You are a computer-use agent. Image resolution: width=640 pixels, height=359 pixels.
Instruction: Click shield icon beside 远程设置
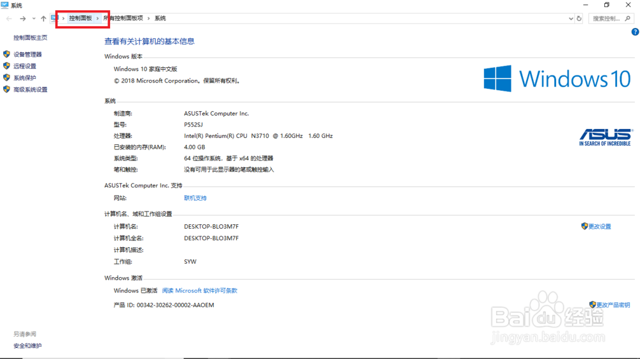tap(6, 66)
